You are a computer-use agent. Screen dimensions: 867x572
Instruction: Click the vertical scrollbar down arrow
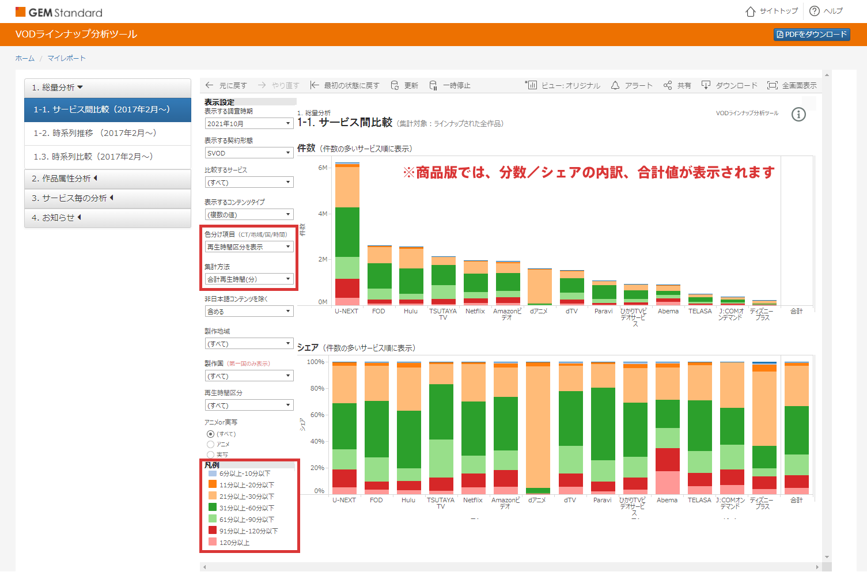[827, 557]
